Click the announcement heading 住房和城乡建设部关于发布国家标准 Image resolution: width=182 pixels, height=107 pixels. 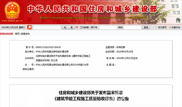(91, 93)
